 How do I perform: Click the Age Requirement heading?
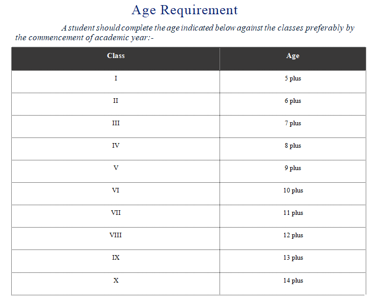(185, 11)
